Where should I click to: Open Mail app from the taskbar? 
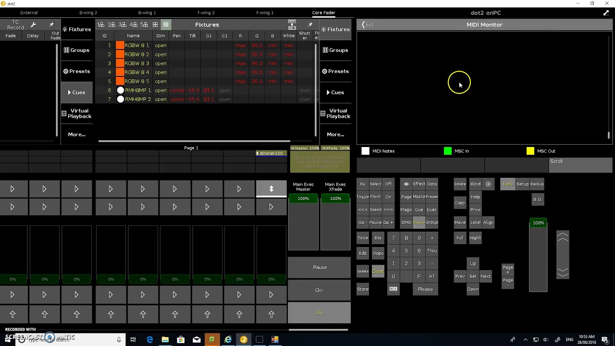point(197,340)
